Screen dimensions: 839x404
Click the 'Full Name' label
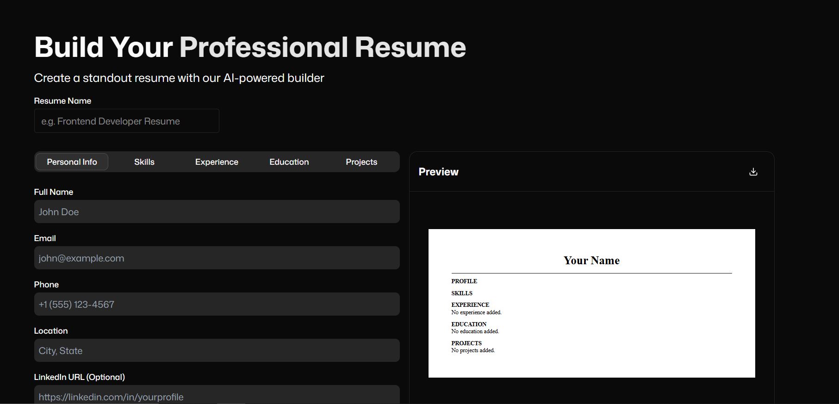[x=54, y=192]
